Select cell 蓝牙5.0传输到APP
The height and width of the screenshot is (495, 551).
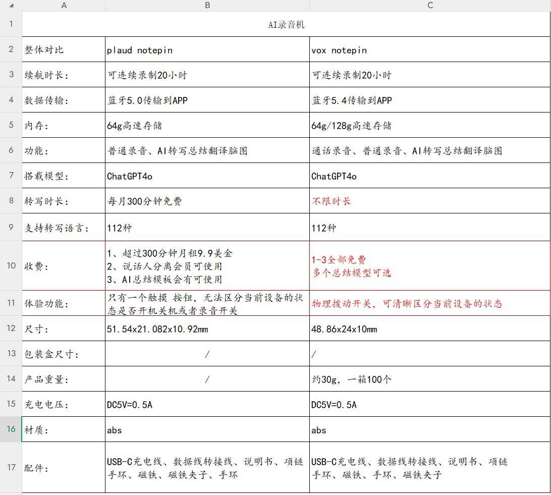point(207,100)
